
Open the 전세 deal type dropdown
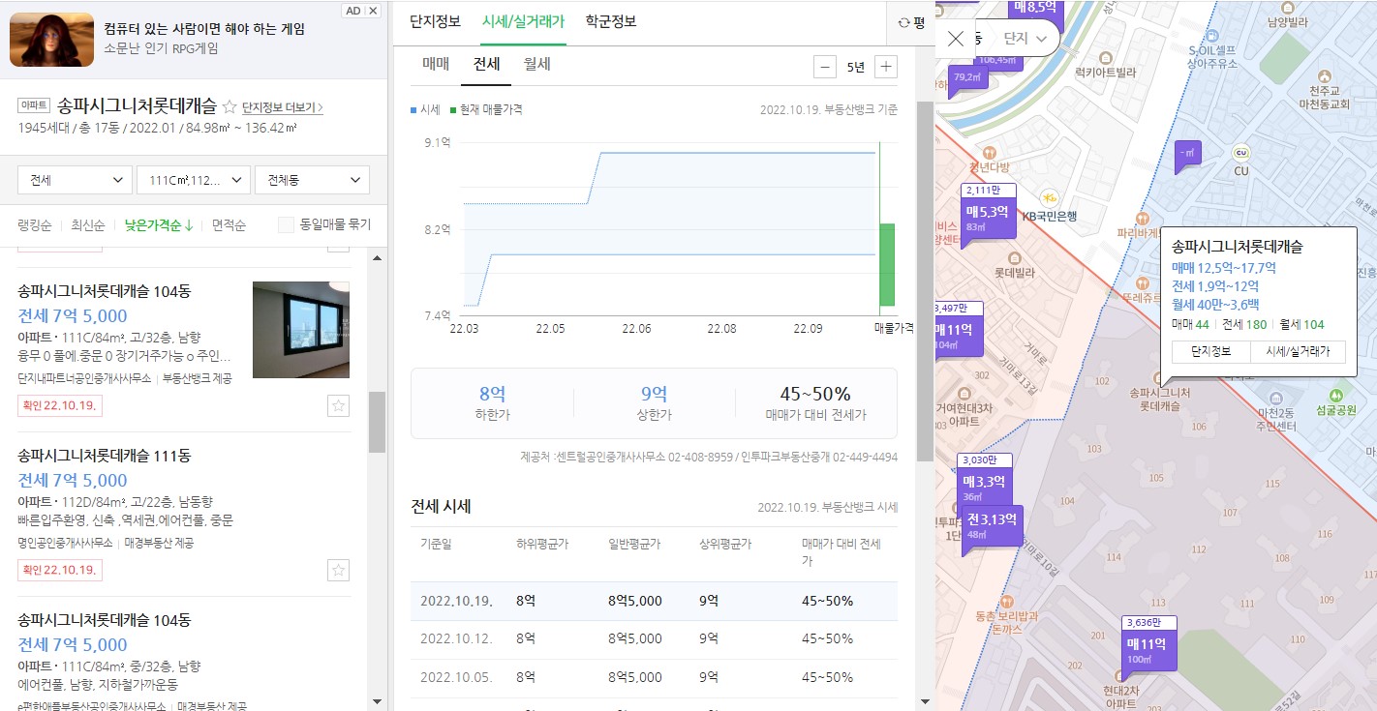coord(75,180)
